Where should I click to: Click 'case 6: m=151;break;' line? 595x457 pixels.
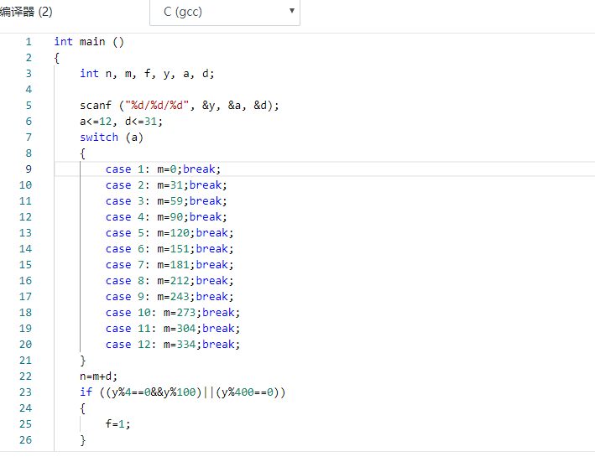[170, 249]
